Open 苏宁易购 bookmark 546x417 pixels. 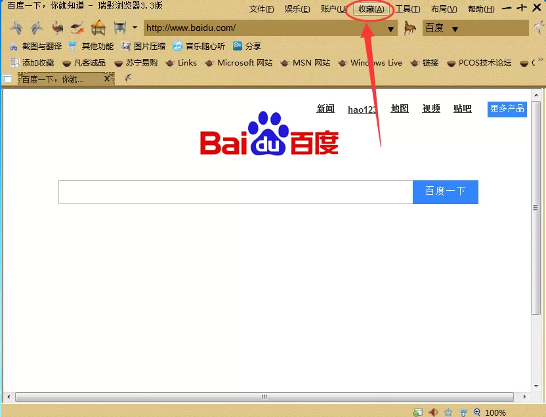coord(136,62)
